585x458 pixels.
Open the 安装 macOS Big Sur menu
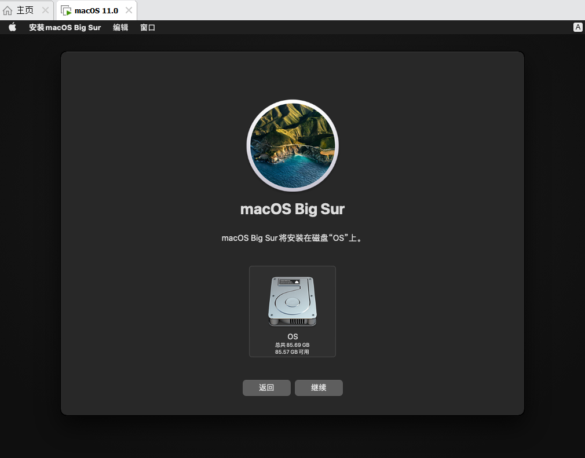pos(65,27)
